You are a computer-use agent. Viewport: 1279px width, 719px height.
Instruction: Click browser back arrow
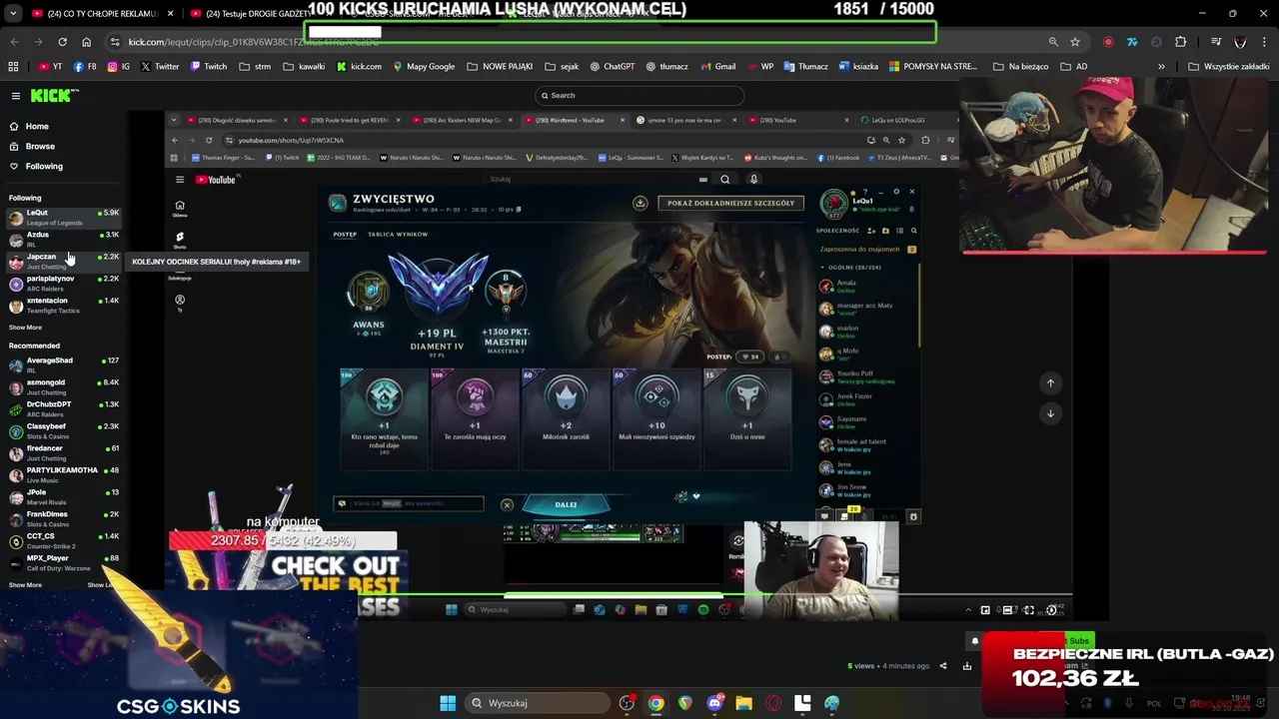pos(14,42)
